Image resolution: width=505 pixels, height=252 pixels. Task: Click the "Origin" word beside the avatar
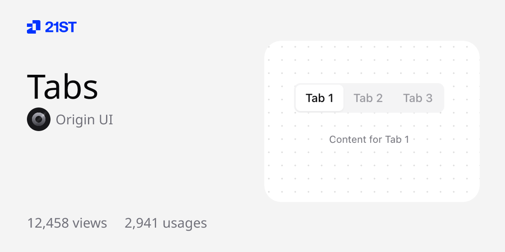tap(75, 120)
